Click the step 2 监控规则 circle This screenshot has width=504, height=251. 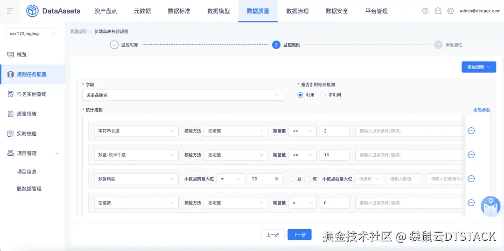[x=276, y=45]
